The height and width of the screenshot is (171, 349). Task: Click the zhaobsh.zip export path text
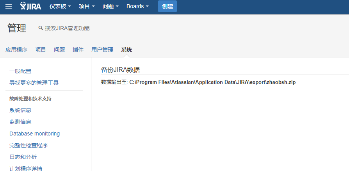tap(212, 82)
